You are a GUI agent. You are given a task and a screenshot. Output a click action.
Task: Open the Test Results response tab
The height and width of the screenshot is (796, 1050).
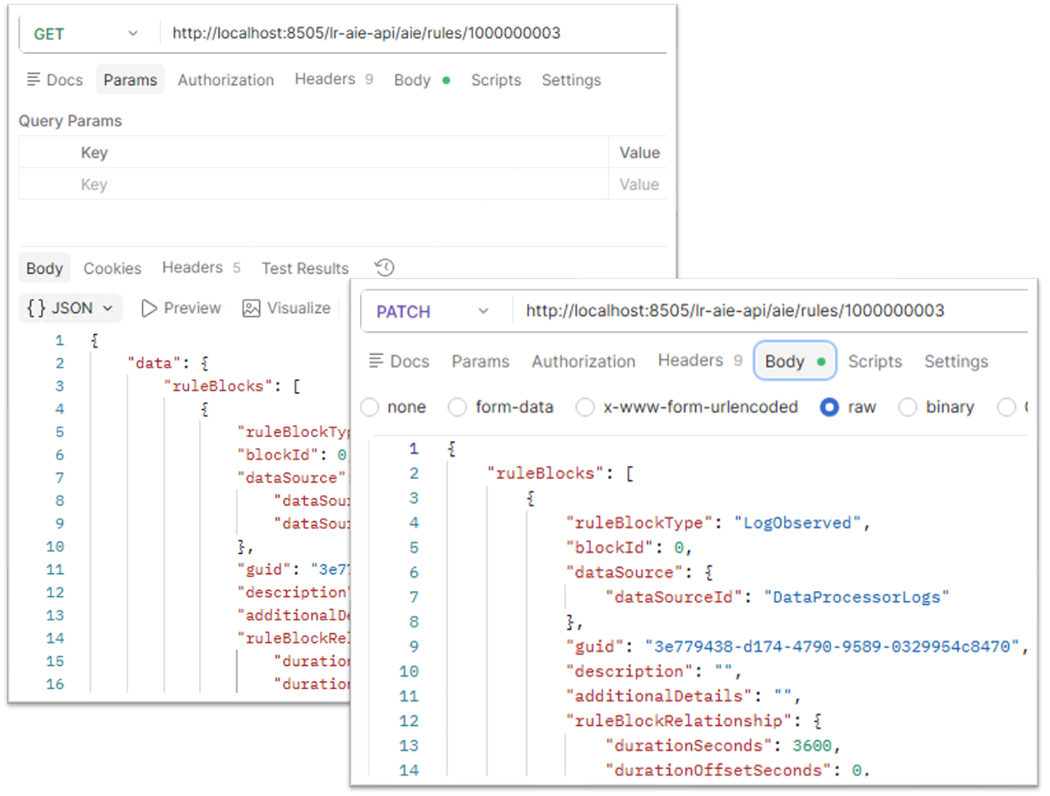(x=305, y=268)
